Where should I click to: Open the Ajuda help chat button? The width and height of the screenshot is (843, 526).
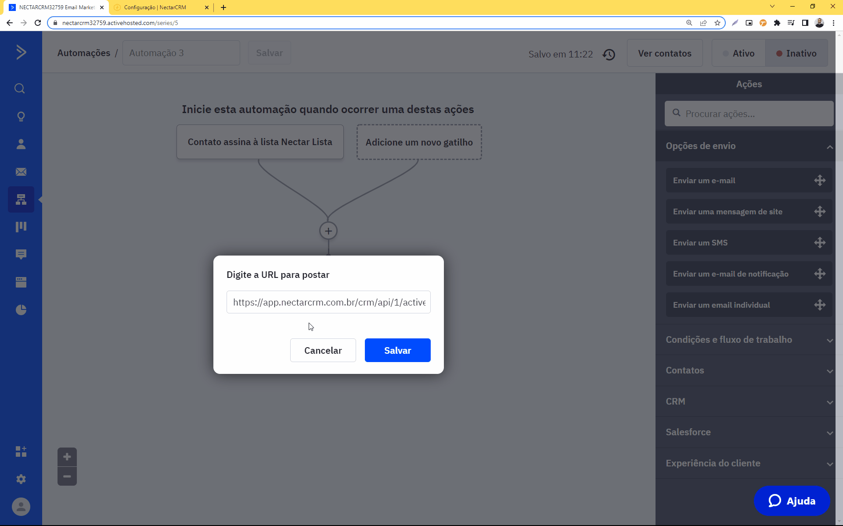point(792,501)
